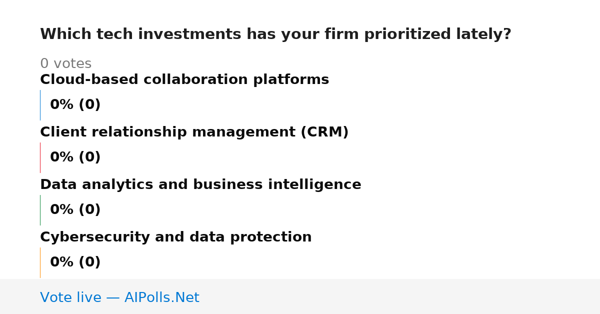Click 0% (0) result under Cloud-based collaboration platforms

click(75, 105)
